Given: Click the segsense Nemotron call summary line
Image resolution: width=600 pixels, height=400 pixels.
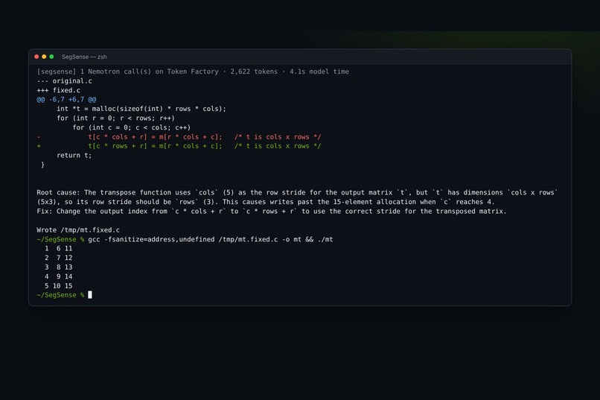Looking at the screenshot, I should 193,72.
